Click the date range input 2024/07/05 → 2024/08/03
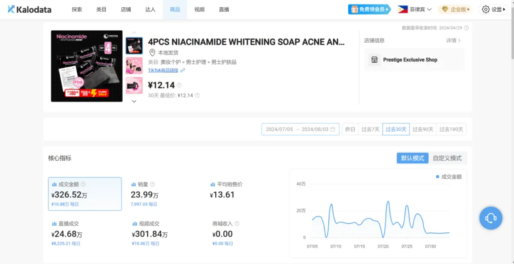Viewport: 514px width, 264px height. [301, 129]
